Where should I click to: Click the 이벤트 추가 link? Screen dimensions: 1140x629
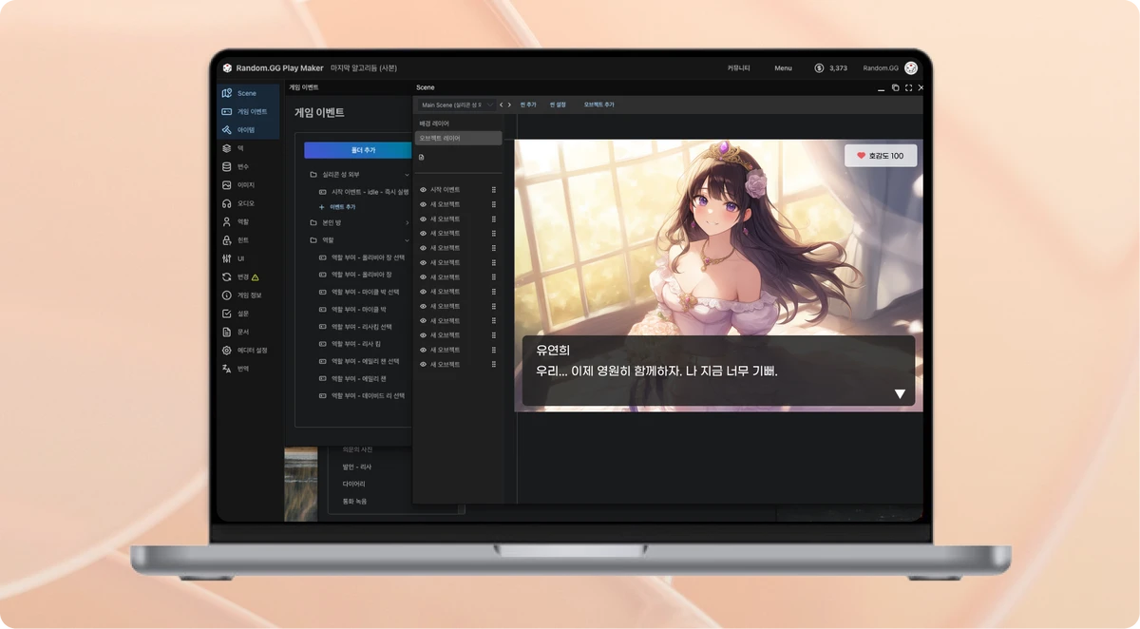[337, 206]
